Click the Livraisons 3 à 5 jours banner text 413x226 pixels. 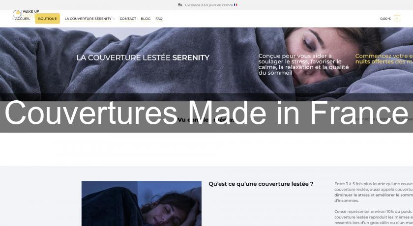[x=209, y=5]
